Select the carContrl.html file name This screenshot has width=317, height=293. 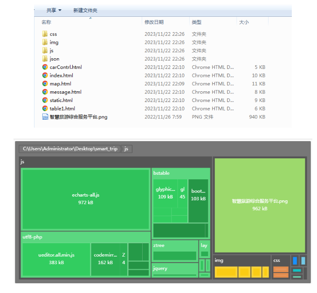click(66, 67)
